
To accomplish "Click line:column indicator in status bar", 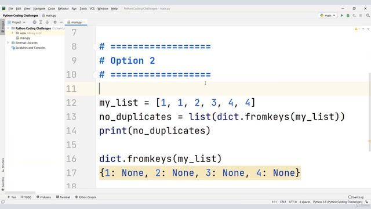I will (x=274, y=202).
